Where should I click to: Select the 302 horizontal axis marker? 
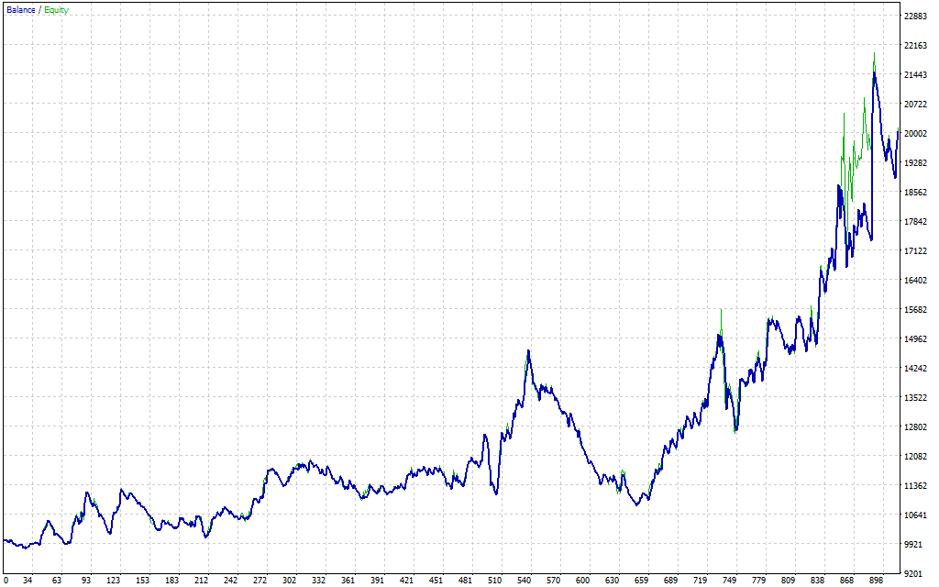pyautogui.click(x=291, y=581)
